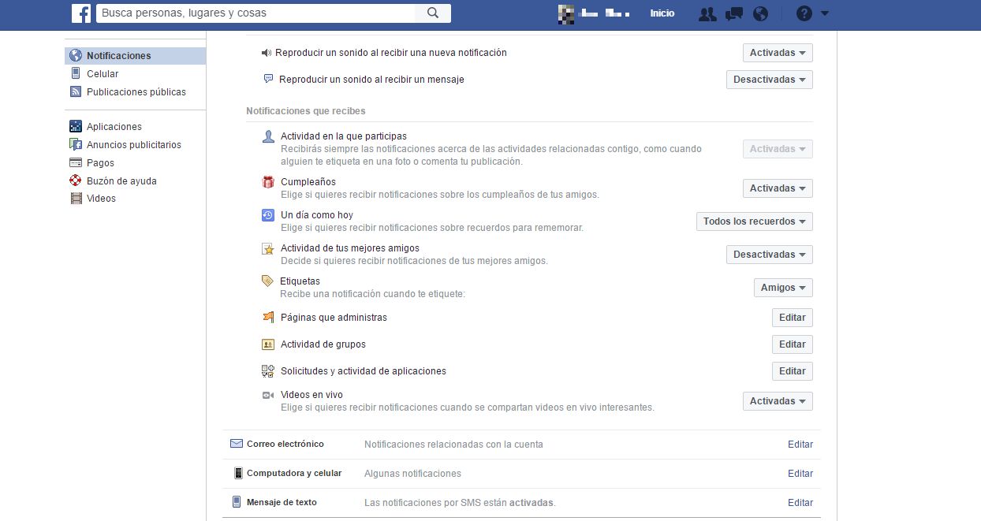Open the globe notifications icon in the top bar
The image size is (981, 521).
coord(760,13)
